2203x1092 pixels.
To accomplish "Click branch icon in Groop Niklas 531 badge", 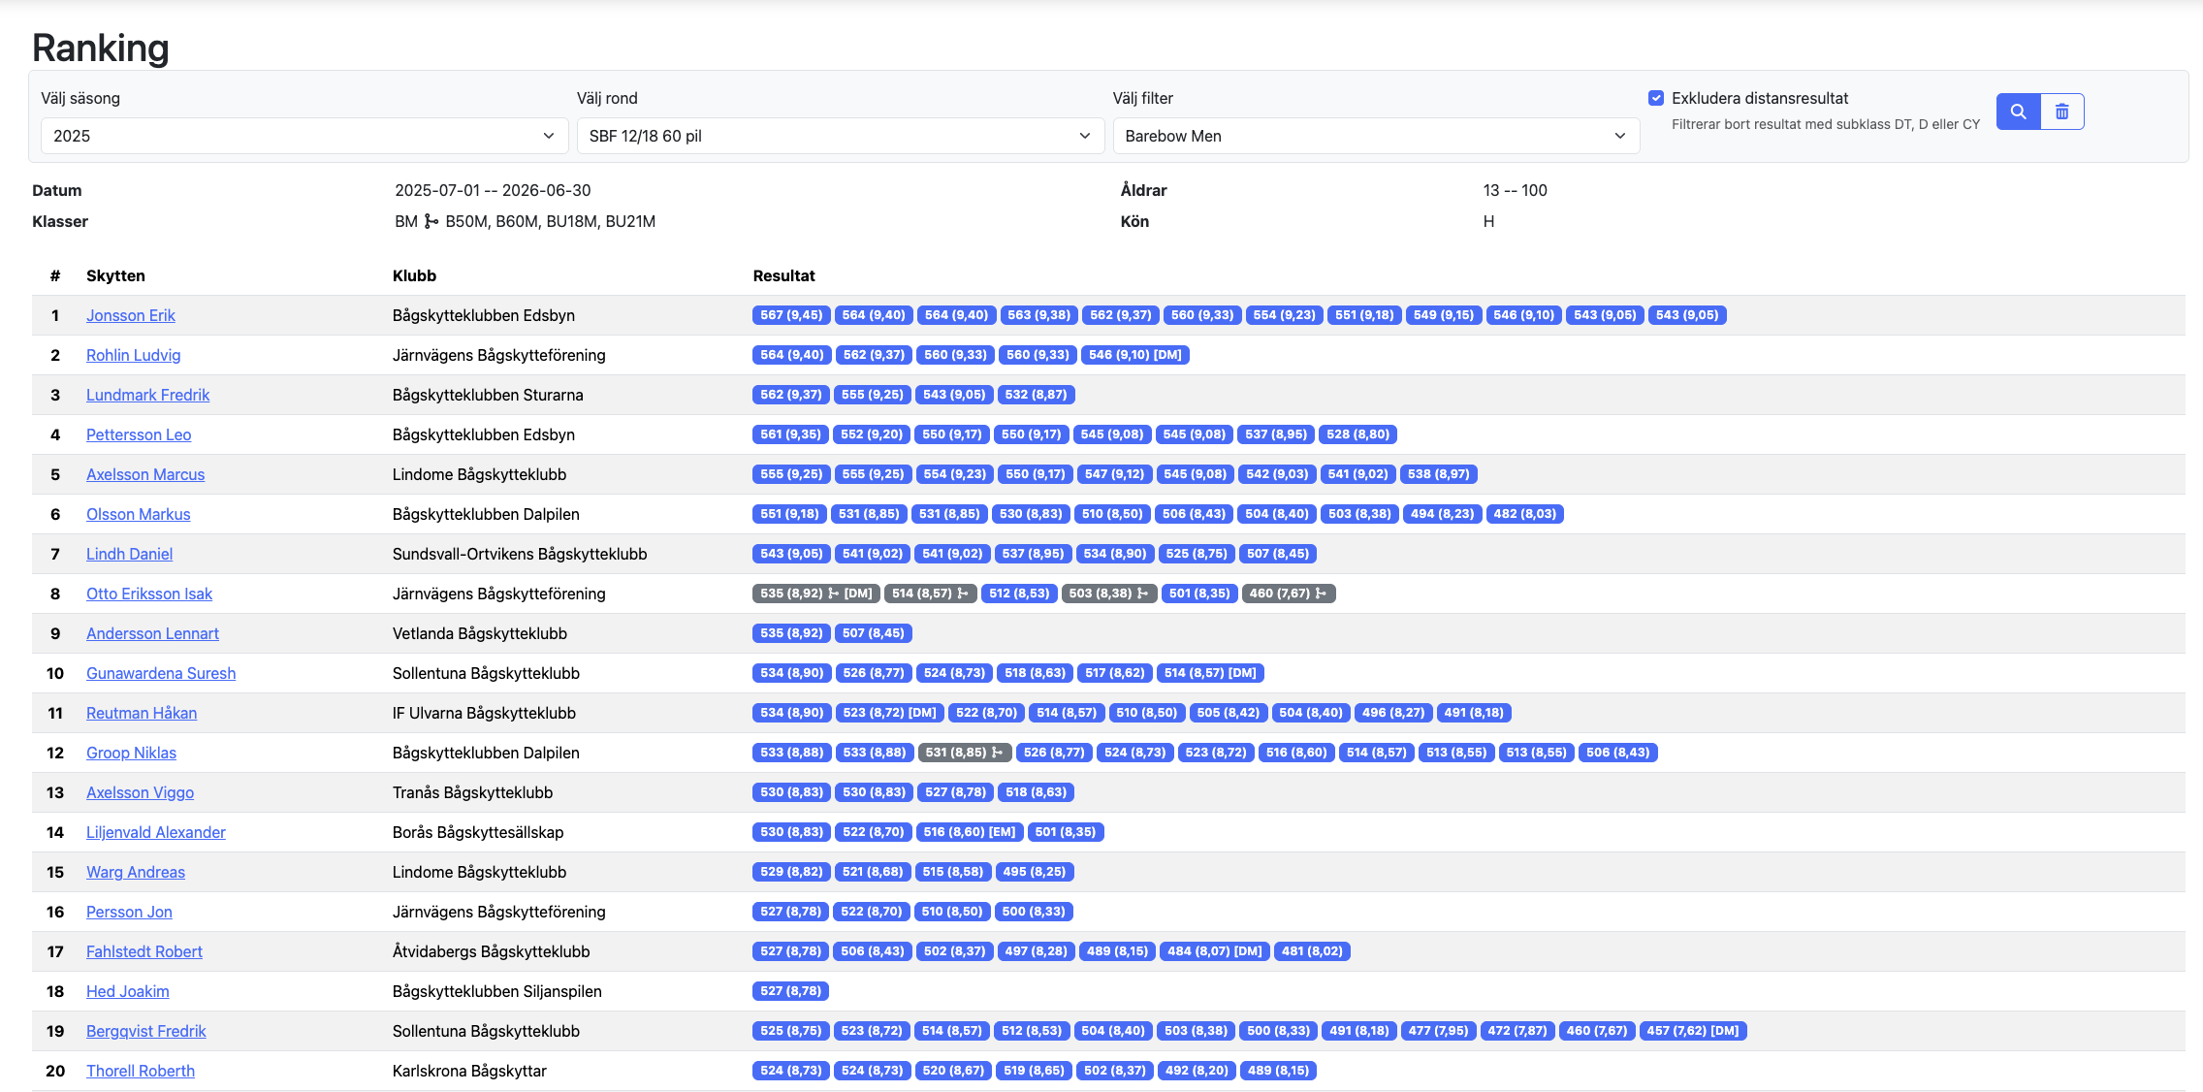I will [998, 753].
